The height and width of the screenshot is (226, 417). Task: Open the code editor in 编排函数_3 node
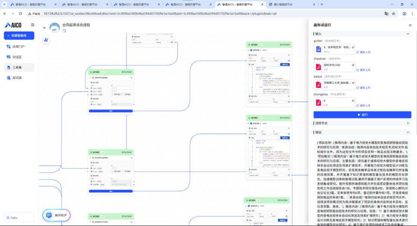(285, 138)
